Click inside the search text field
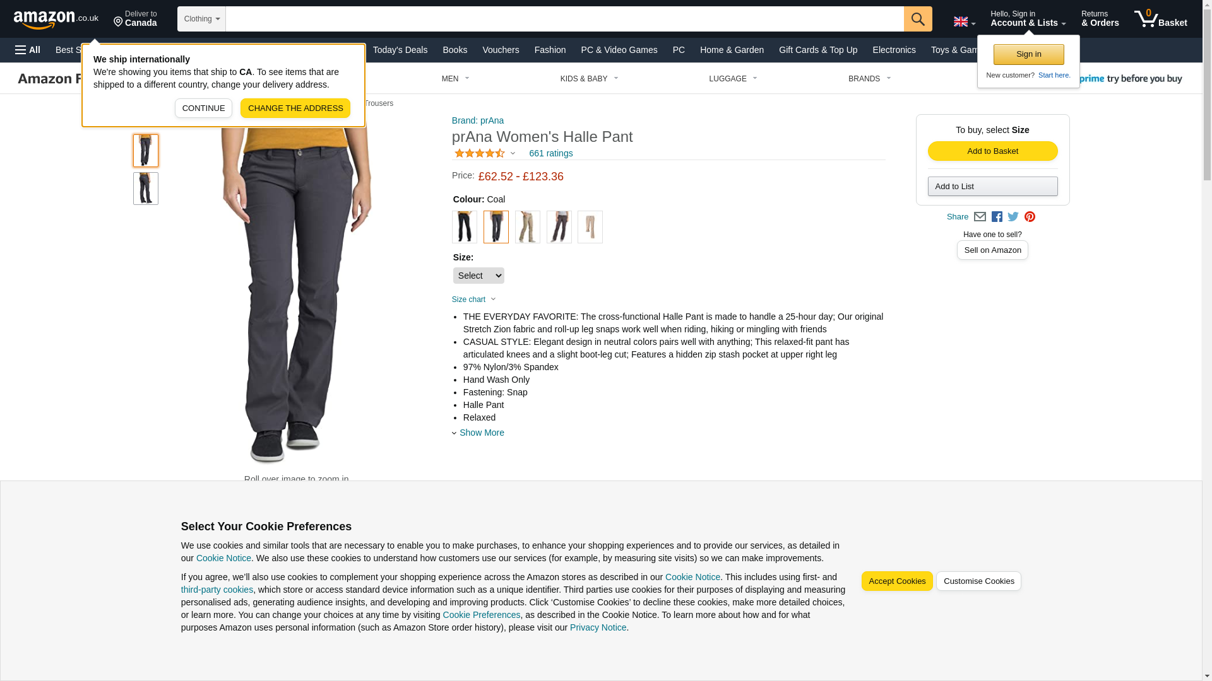 point(564,19)
